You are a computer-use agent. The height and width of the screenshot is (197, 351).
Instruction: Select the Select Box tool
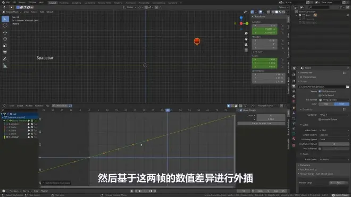[x=5, y=19]
